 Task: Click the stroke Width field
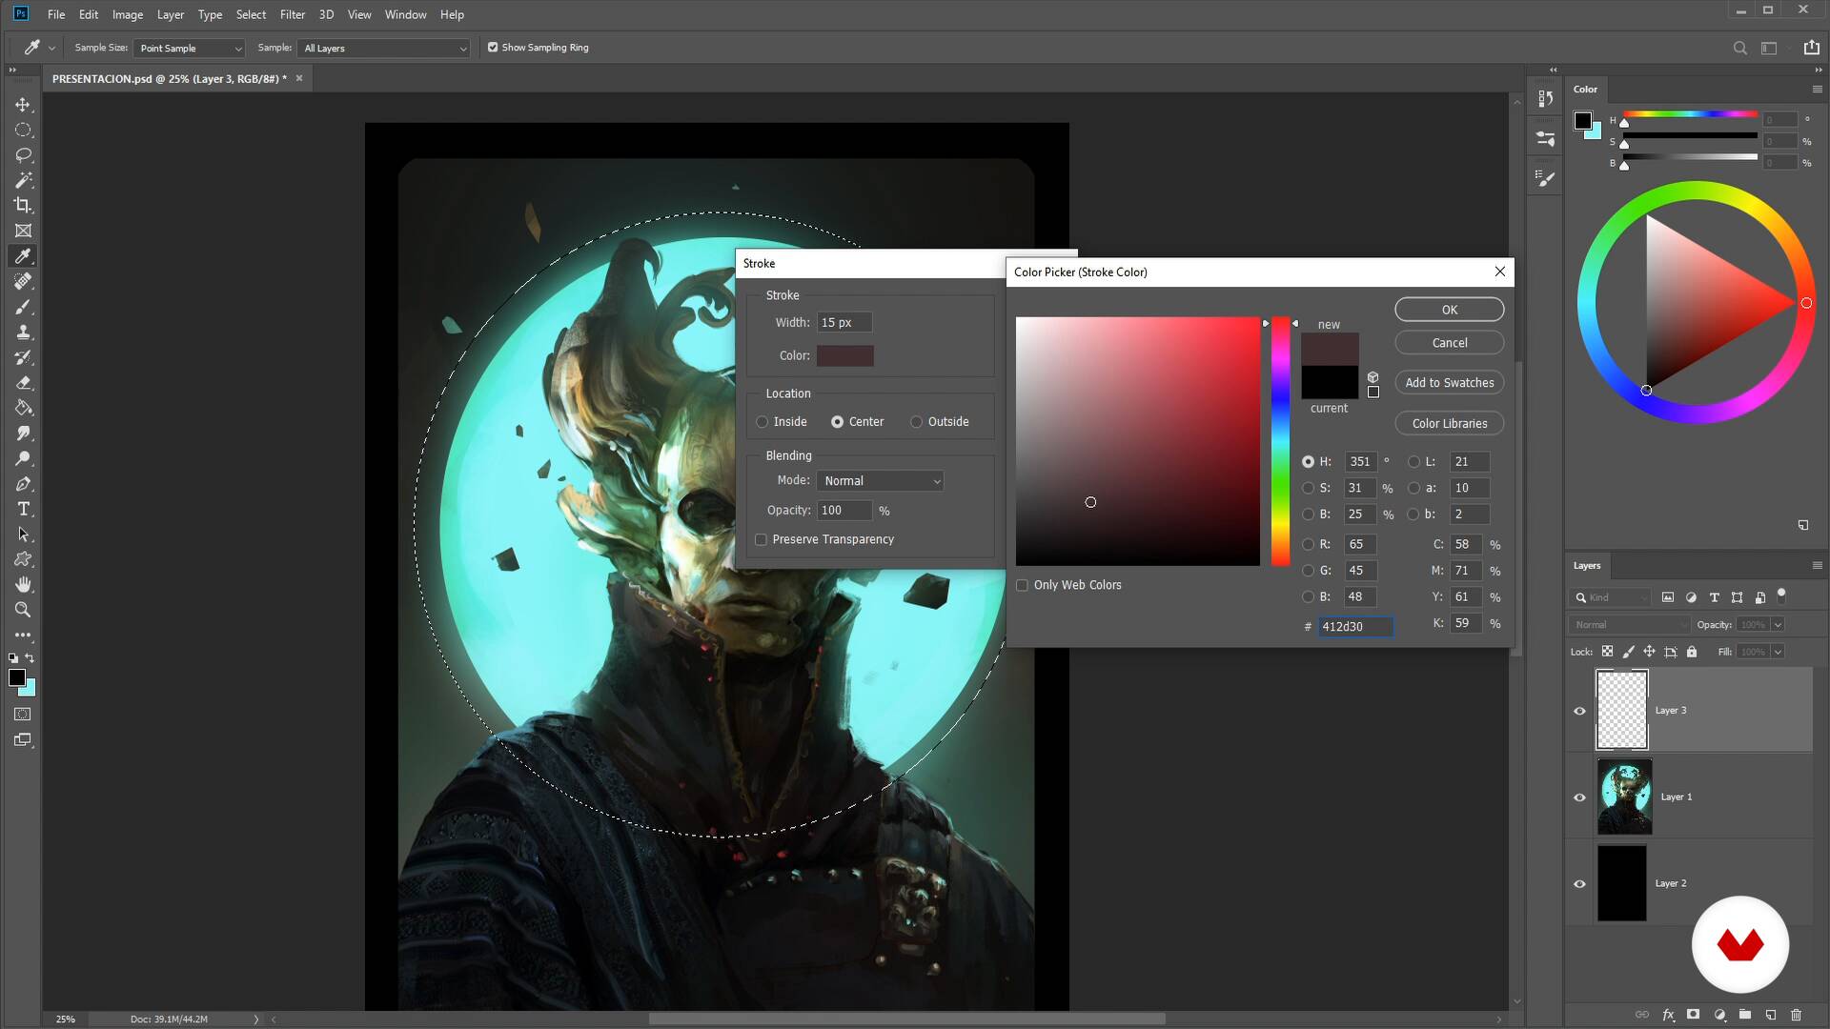pos(844,322)
